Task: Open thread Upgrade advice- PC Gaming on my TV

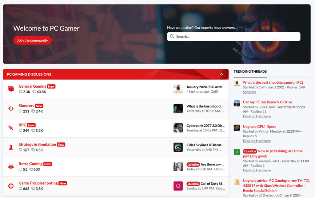Action: (x=277, y=186)
